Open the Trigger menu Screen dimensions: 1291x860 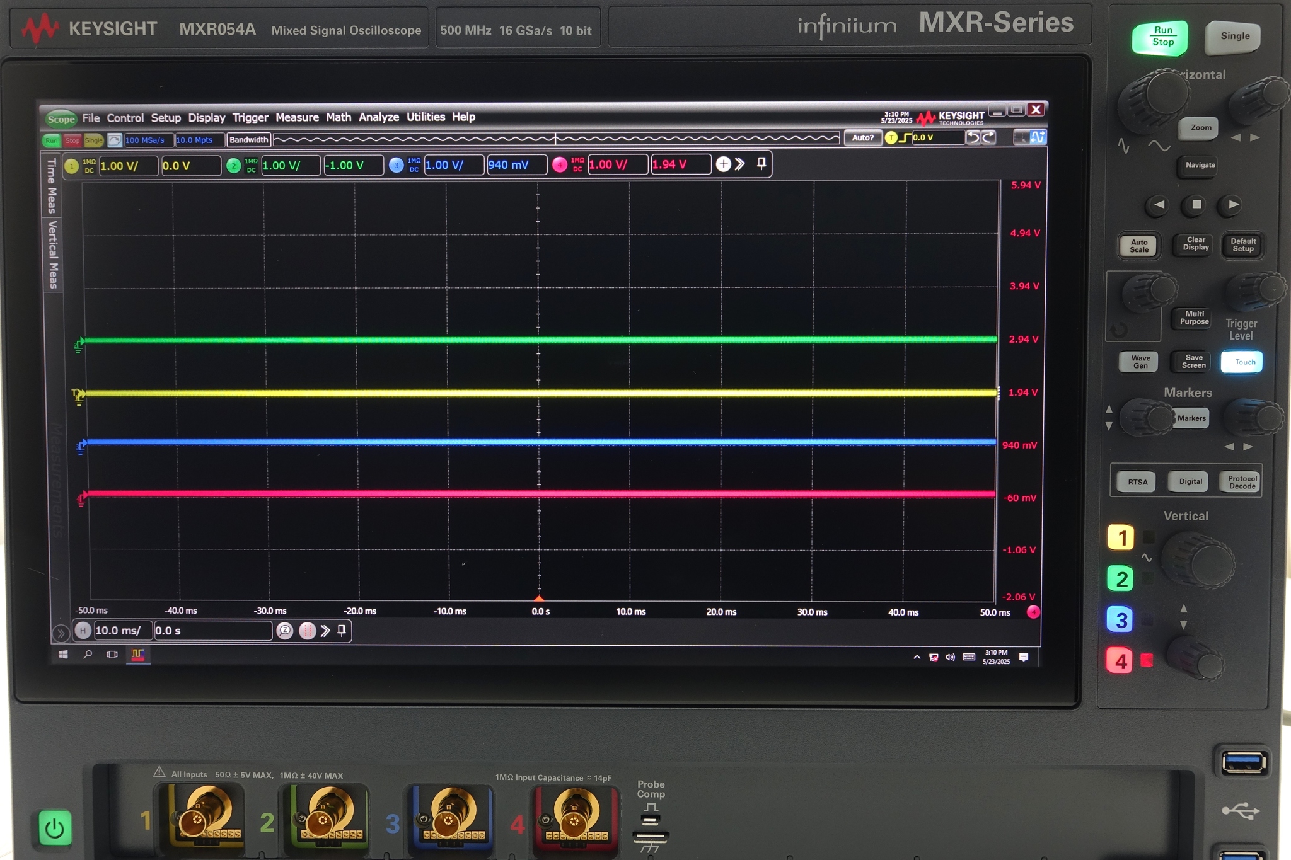(x=250, y=117)
